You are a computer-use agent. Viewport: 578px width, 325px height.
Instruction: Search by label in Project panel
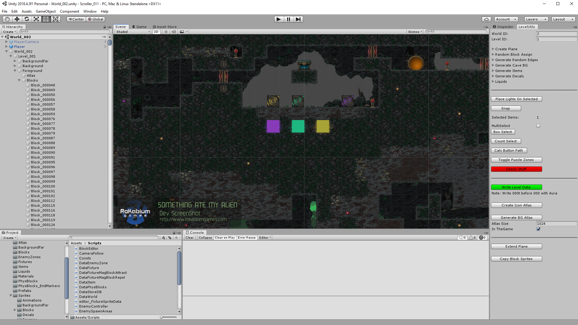click(x=170, y=238)
